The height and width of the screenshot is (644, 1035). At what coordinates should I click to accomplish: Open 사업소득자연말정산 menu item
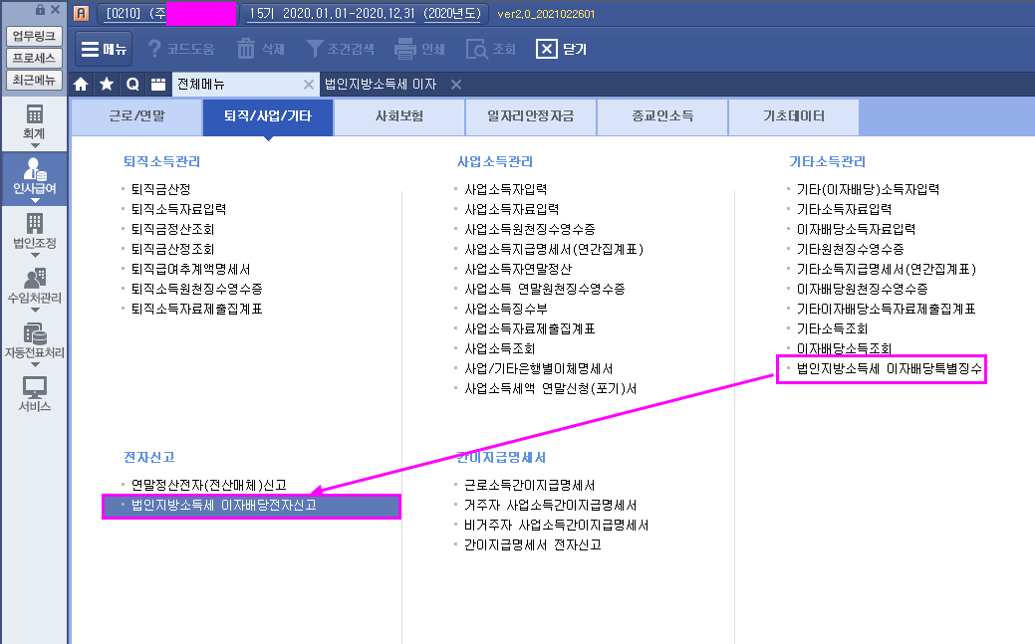click(x=518, y=269)
